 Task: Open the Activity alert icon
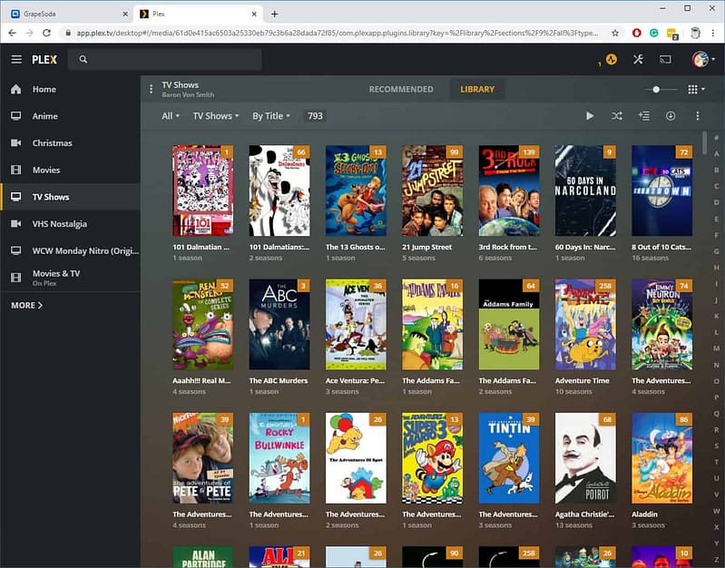612,59
